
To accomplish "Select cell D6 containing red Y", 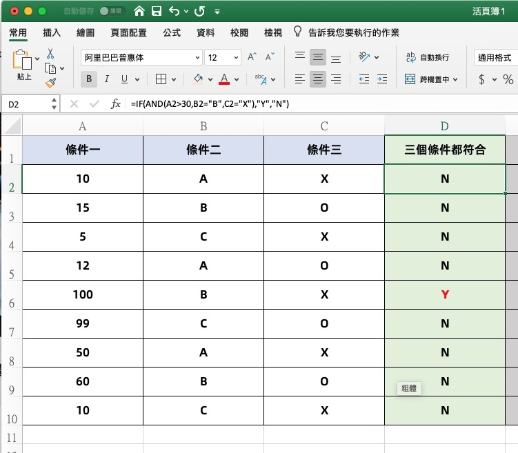I will click(445, 295).
